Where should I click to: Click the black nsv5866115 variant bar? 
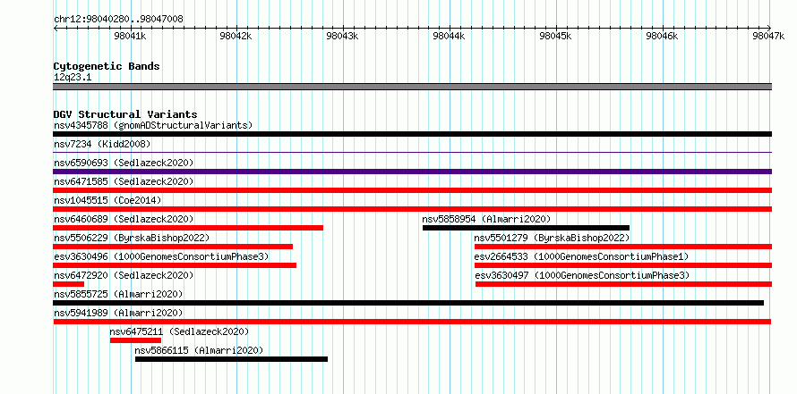click(x=231, y=359)
